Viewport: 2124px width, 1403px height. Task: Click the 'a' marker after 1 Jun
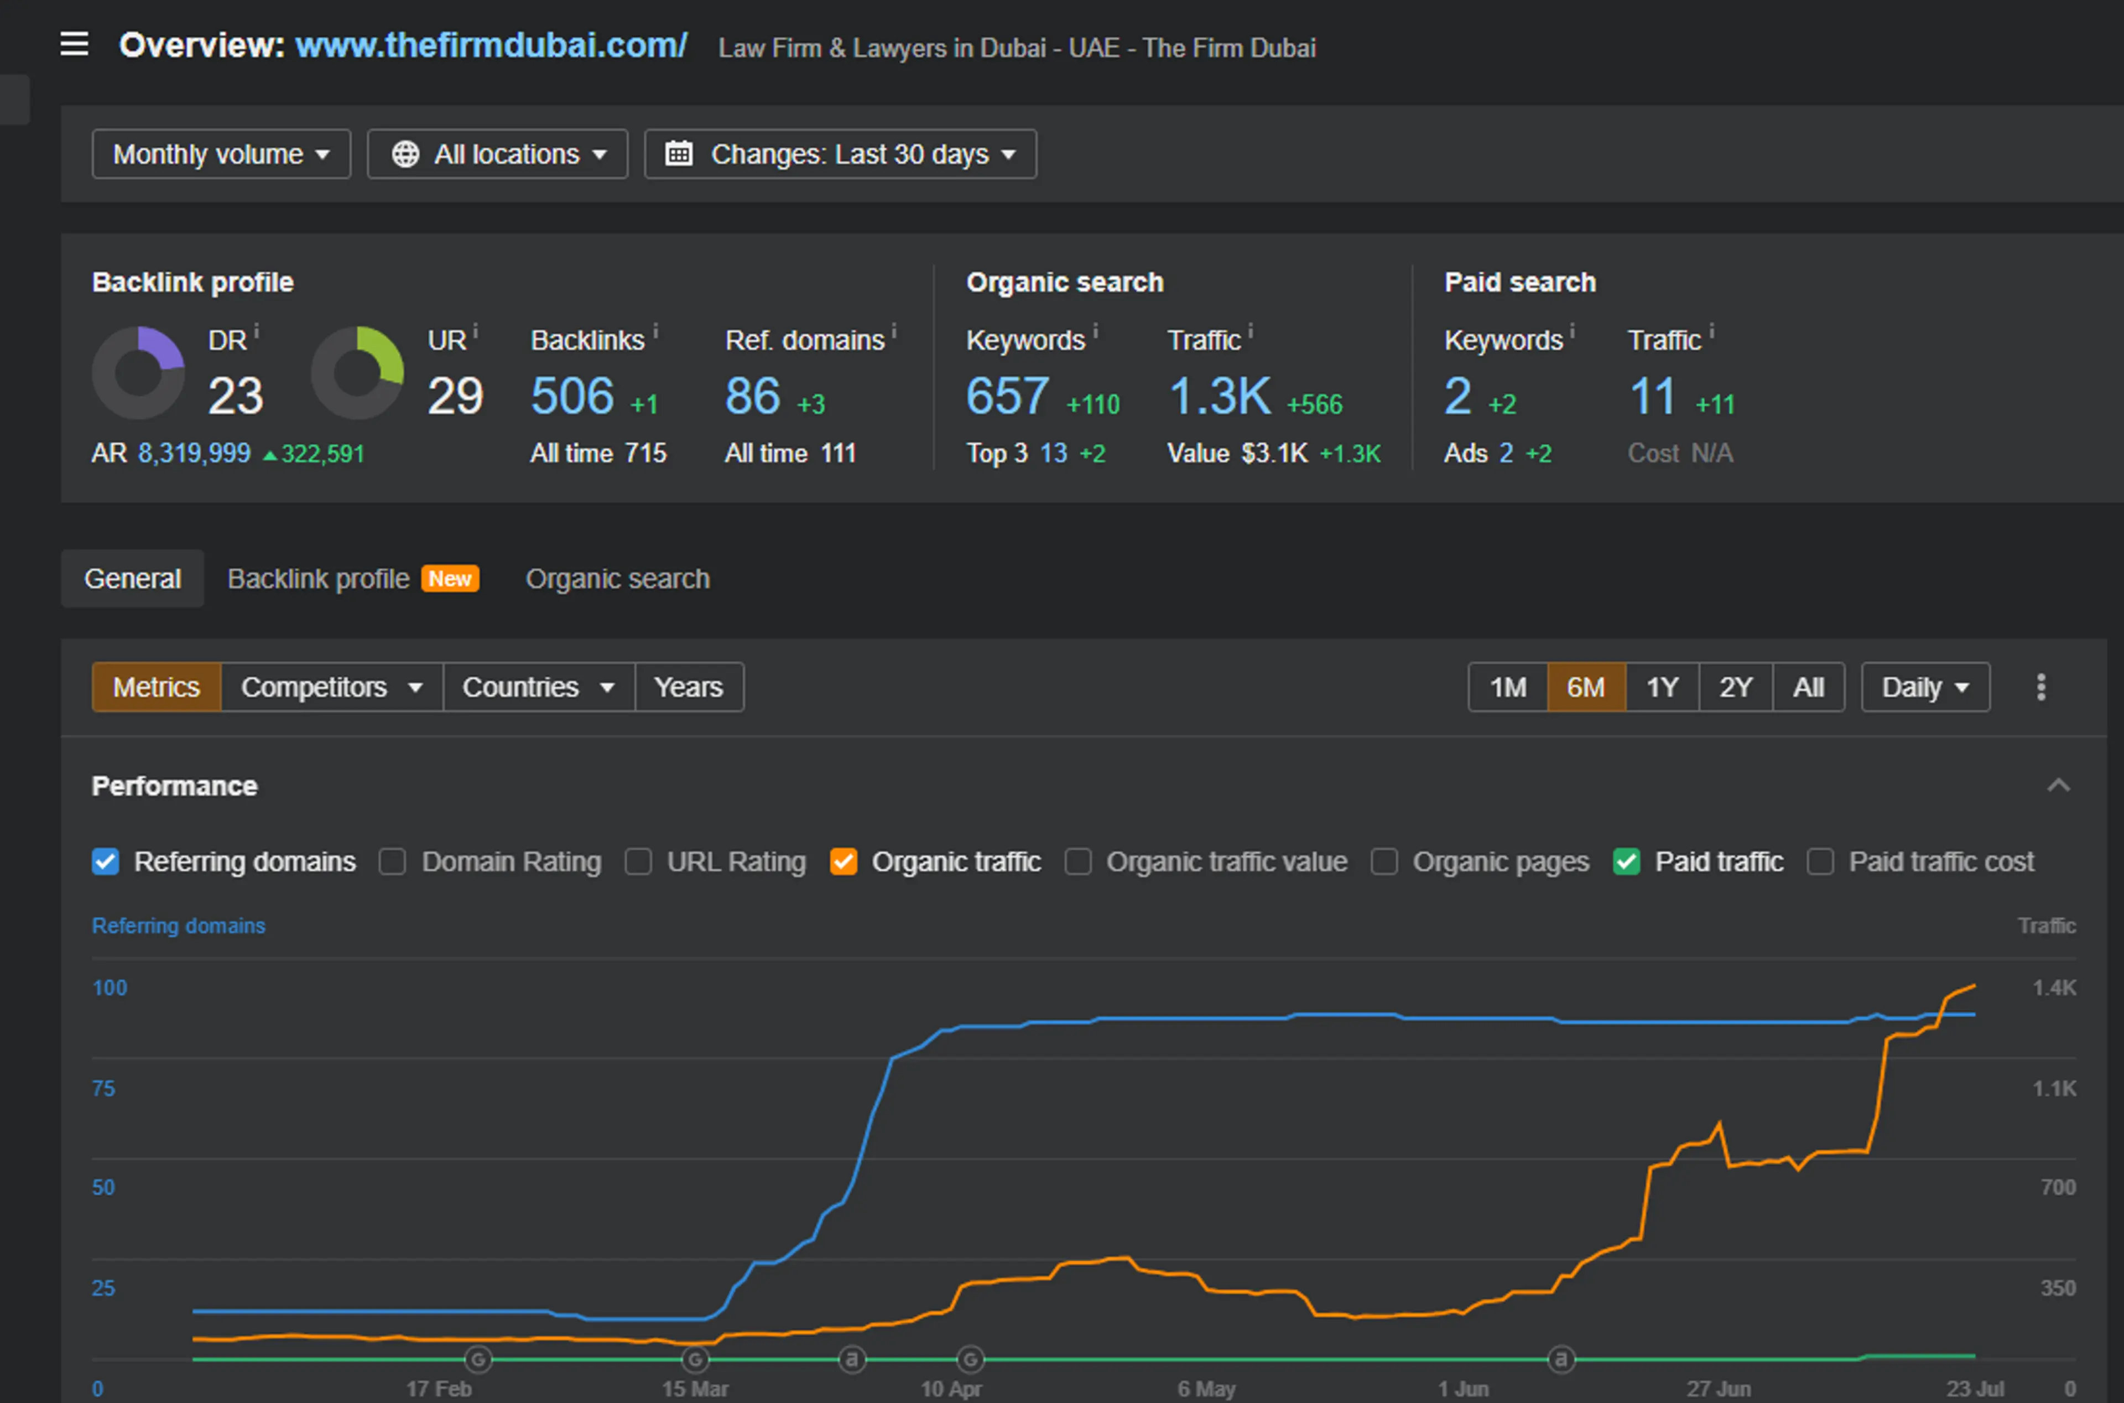[x=1560, y=1360]
